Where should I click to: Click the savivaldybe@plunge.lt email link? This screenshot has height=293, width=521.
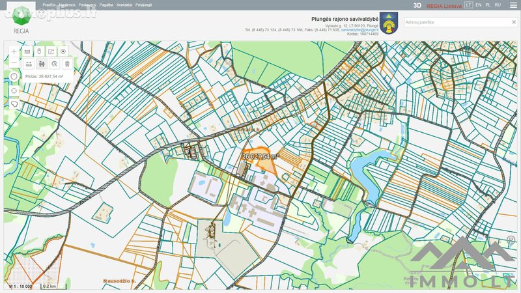point(359,30)
